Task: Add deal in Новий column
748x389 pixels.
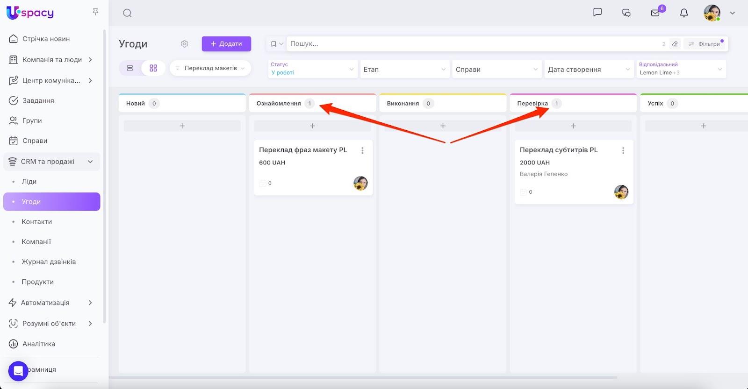Action: point(182,126)
